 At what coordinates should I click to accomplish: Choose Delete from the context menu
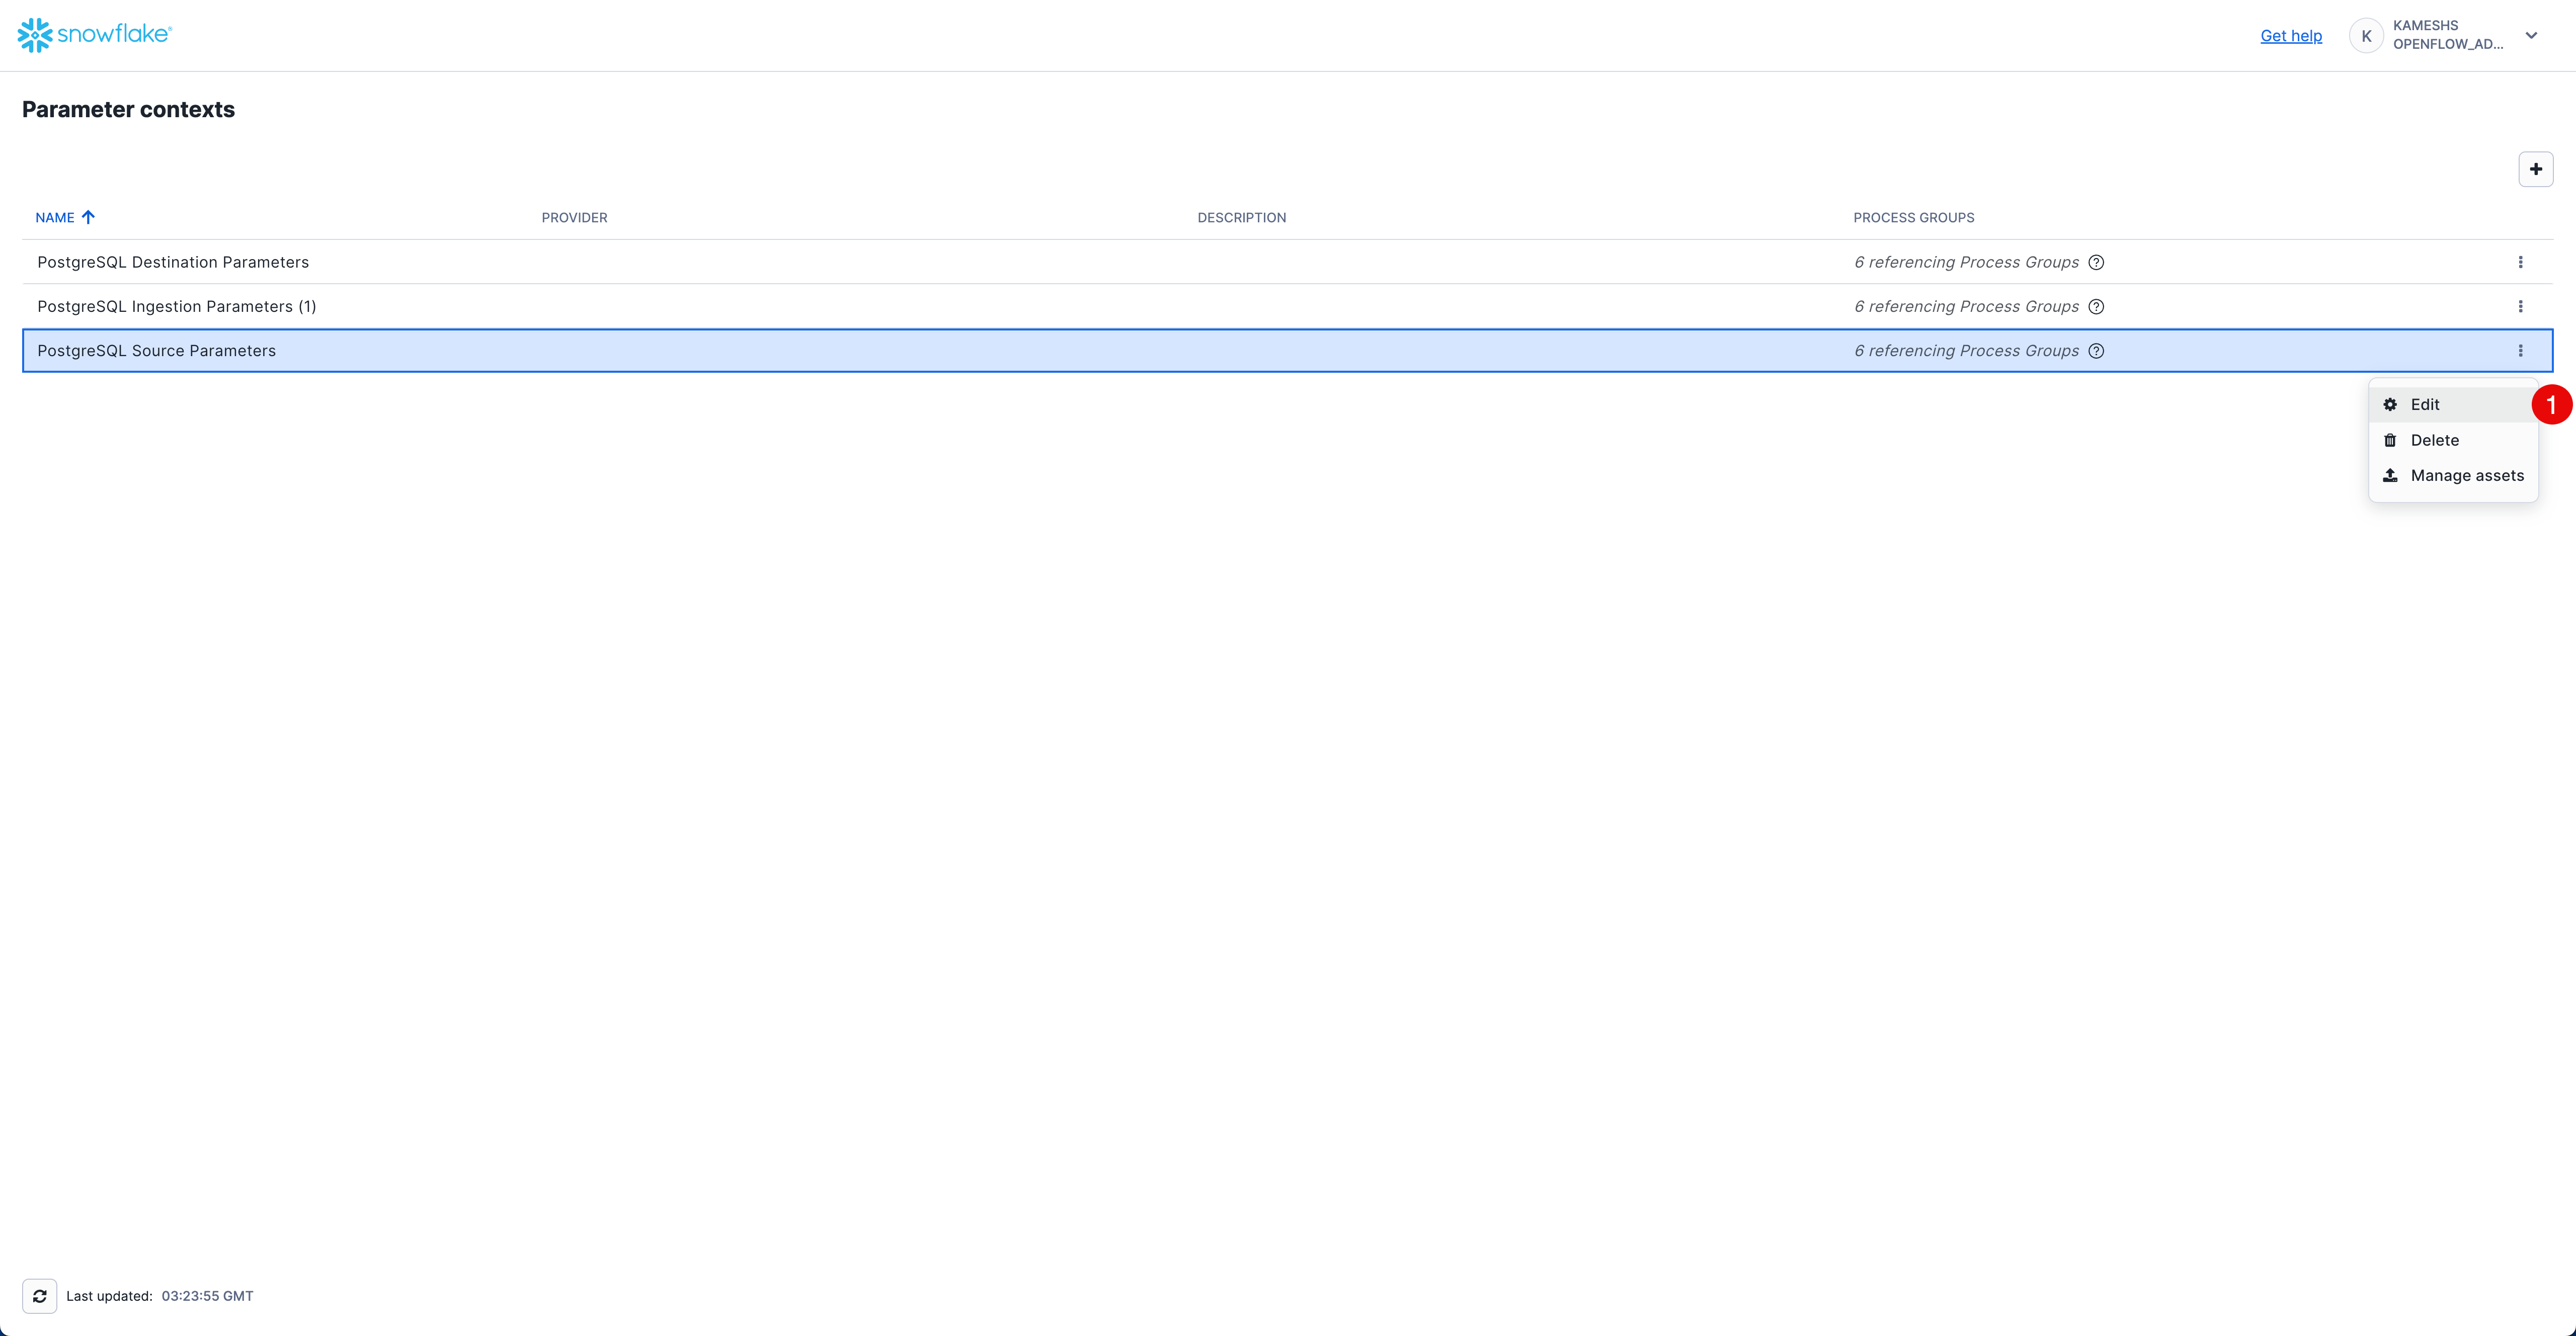click(x=2434, y=440)
